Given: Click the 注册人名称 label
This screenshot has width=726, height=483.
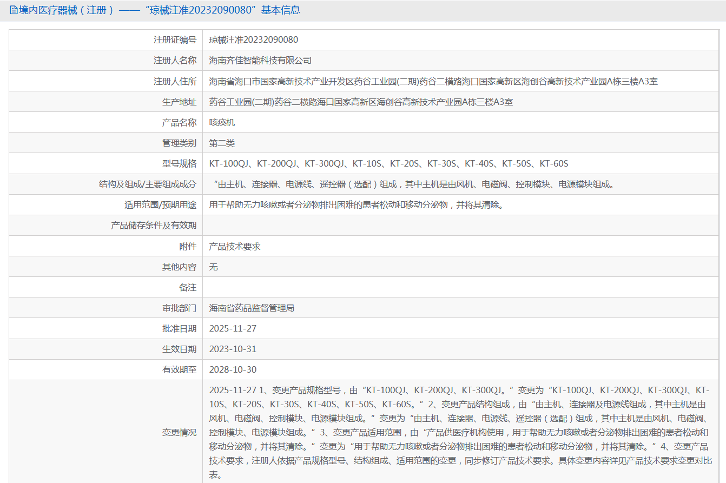Looking at the screenshot, I should pyautogui.click(x=175, y=60).
